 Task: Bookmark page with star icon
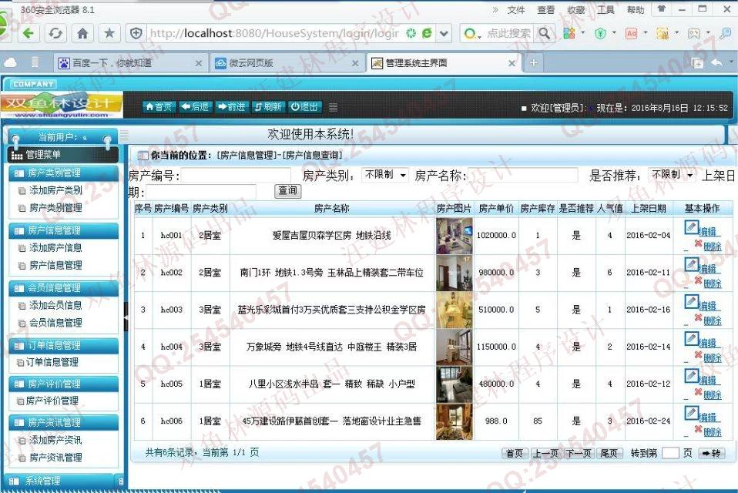coord(109,33)
